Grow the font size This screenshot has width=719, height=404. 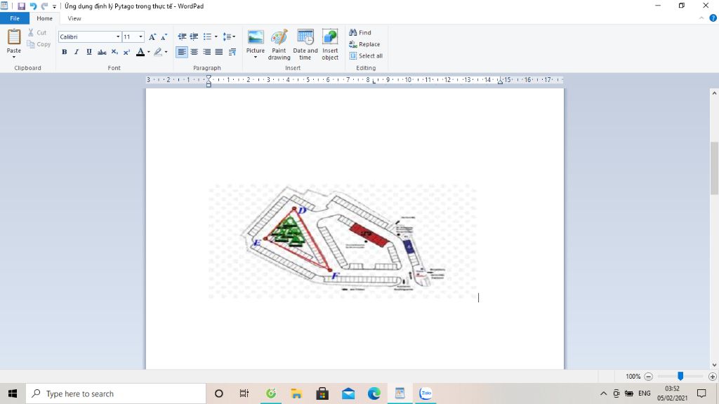[x=152, y=37]
